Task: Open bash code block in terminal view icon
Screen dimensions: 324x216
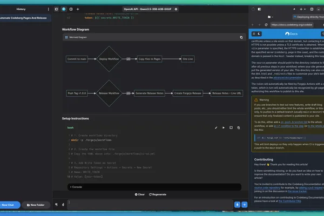Action: point(231,128)
